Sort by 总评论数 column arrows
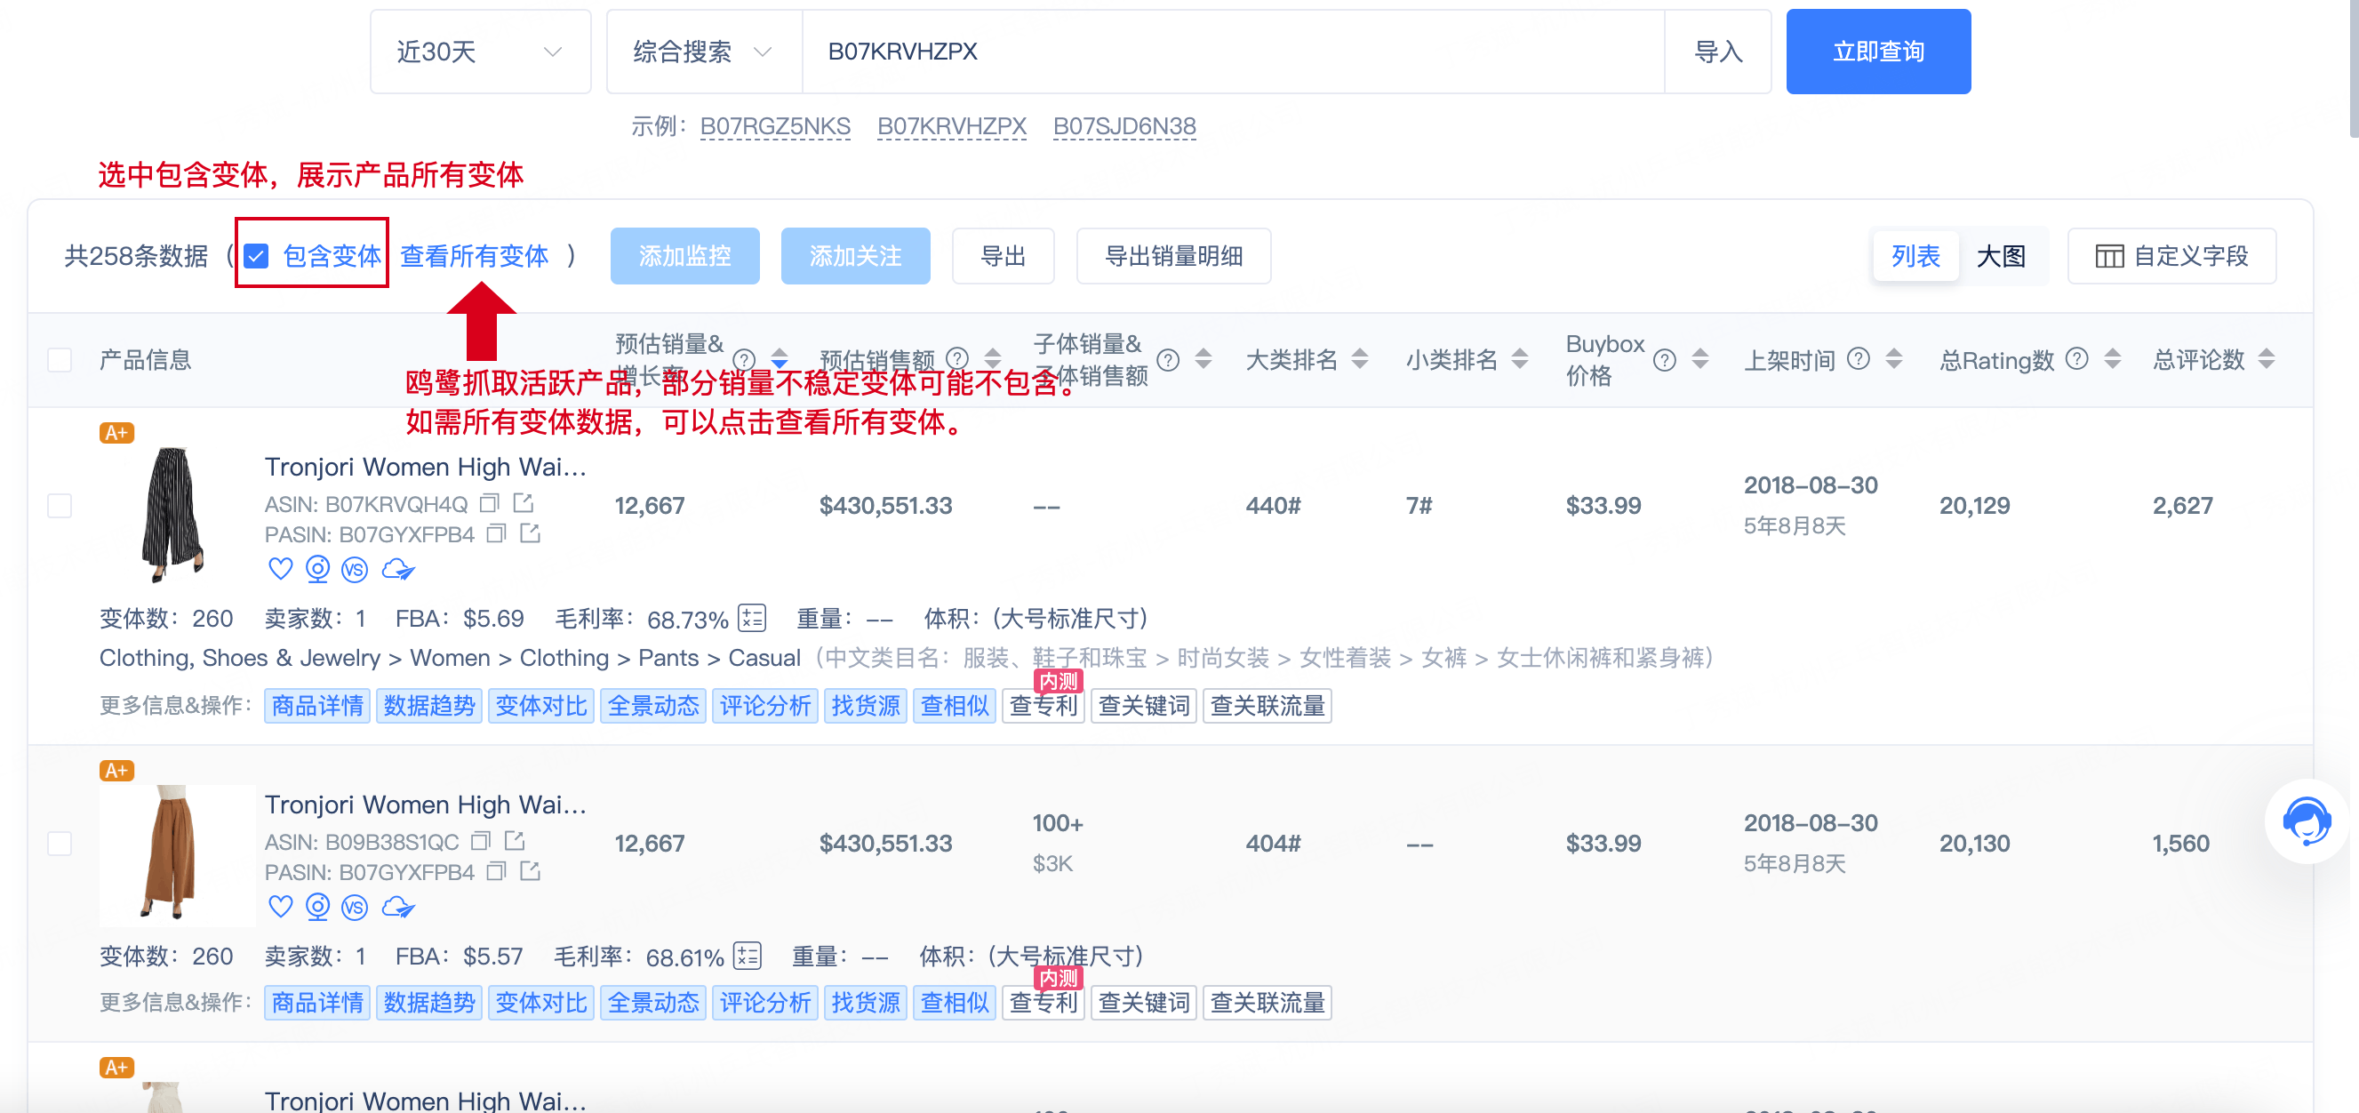Viewport: 2359px width, 1113px height. point(2267,359)
